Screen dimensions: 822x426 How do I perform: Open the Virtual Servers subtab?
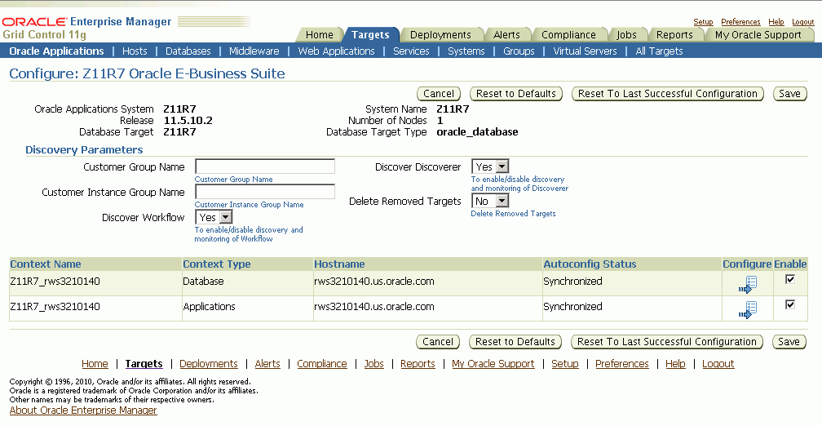click(x=585, y=51)
